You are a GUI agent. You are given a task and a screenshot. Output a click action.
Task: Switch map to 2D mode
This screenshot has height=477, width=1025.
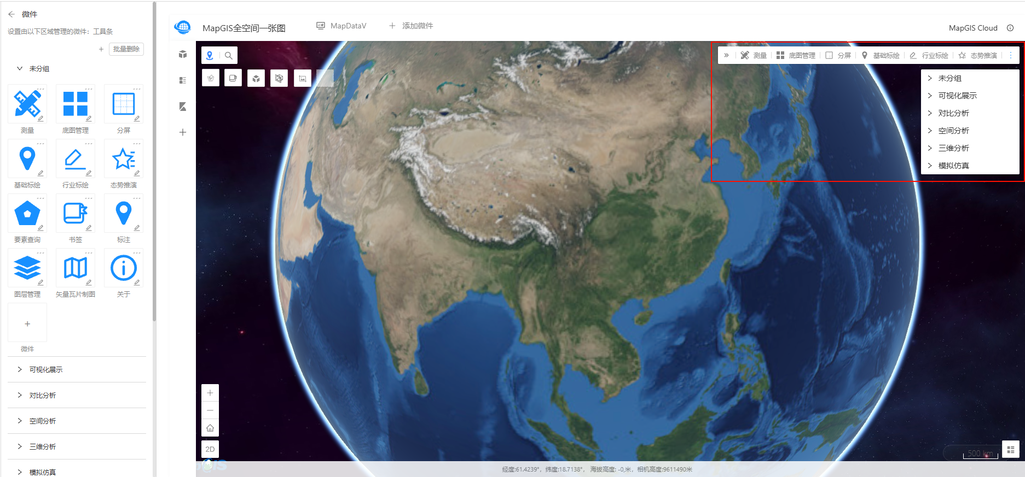coord(210,449)
